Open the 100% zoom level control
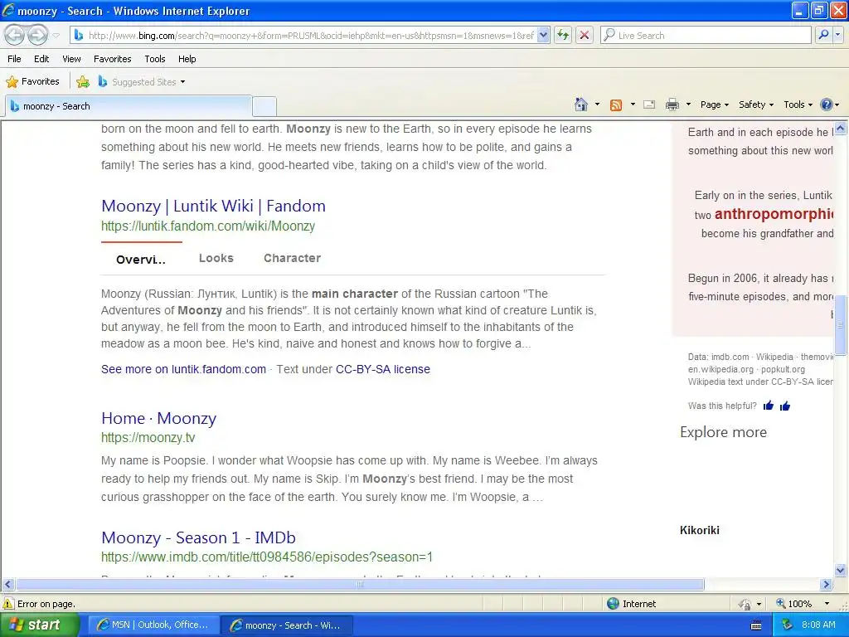849x637 pixels. [x=802, y=604]
